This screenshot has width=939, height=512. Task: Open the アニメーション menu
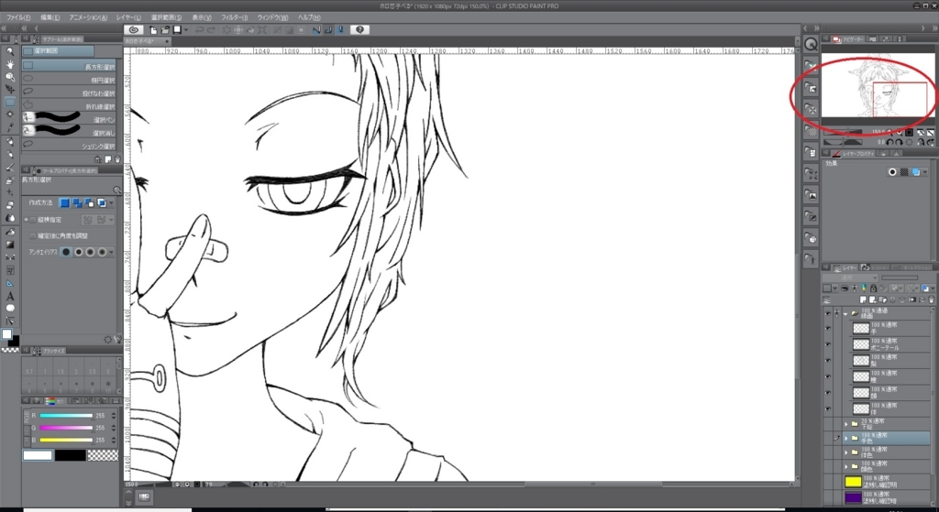88,17
